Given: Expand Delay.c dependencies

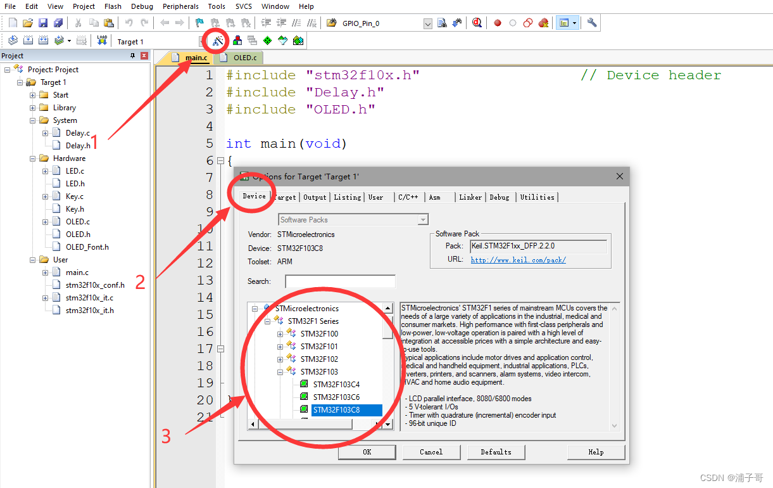Looking at the screenshot, I should coord(45,133).
